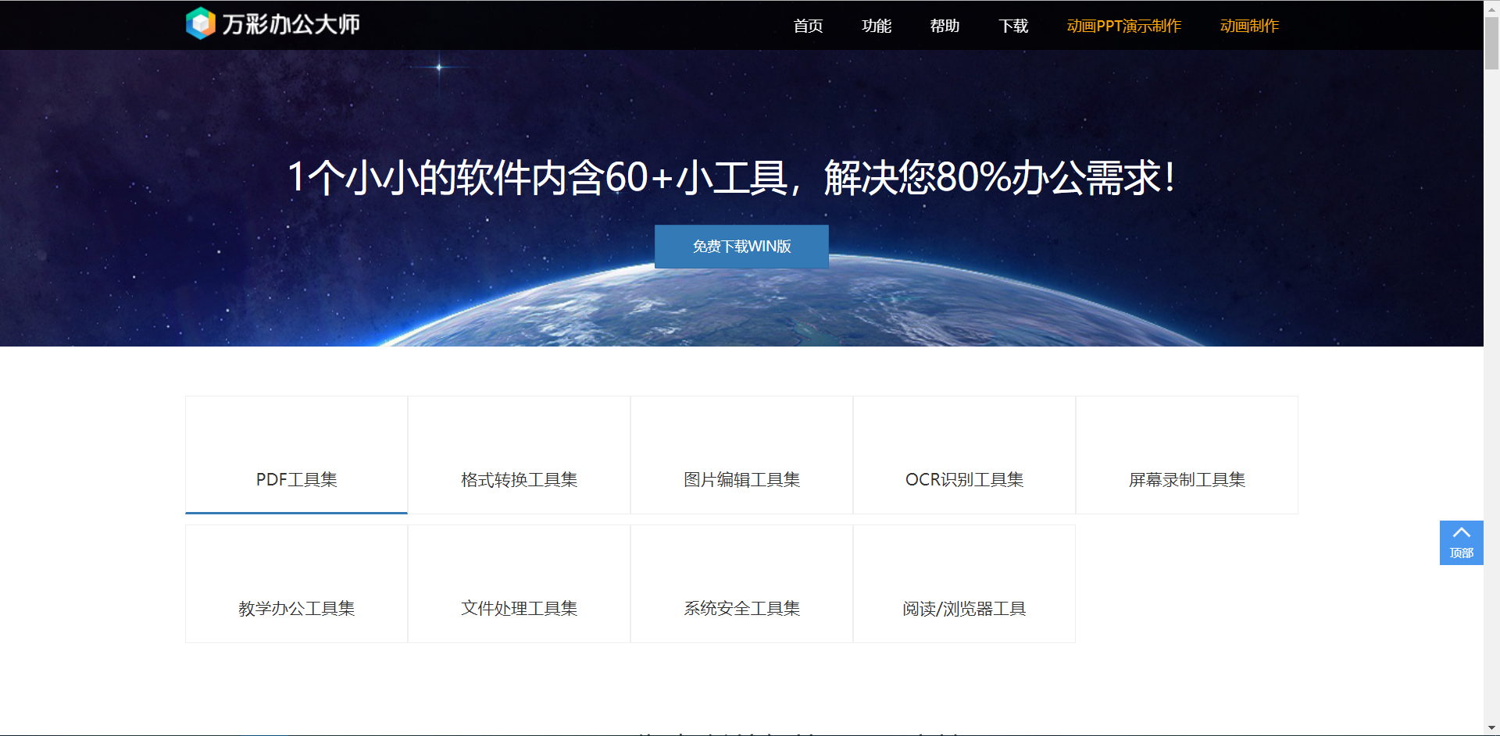Select the OCR识别工具集 tab

[x=964, y=455]
